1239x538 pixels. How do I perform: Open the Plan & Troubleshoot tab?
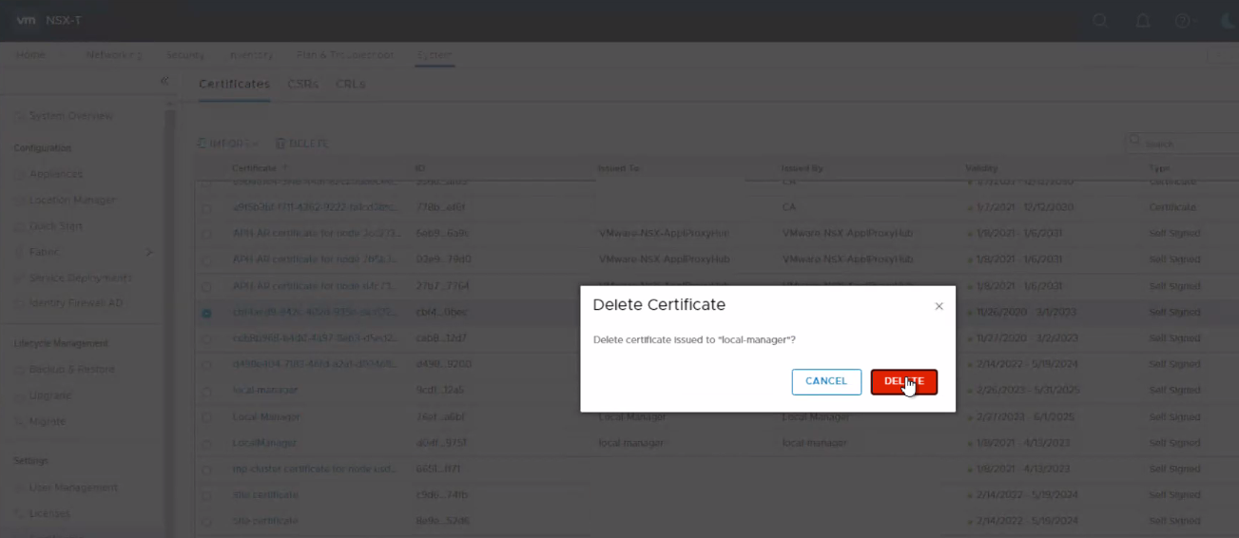(345, 55)
